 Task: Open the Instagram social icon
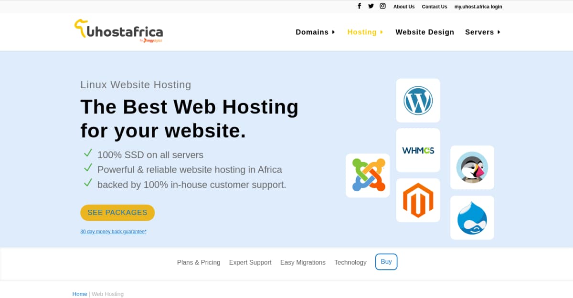pyautogui.click(x=382, y=6)
